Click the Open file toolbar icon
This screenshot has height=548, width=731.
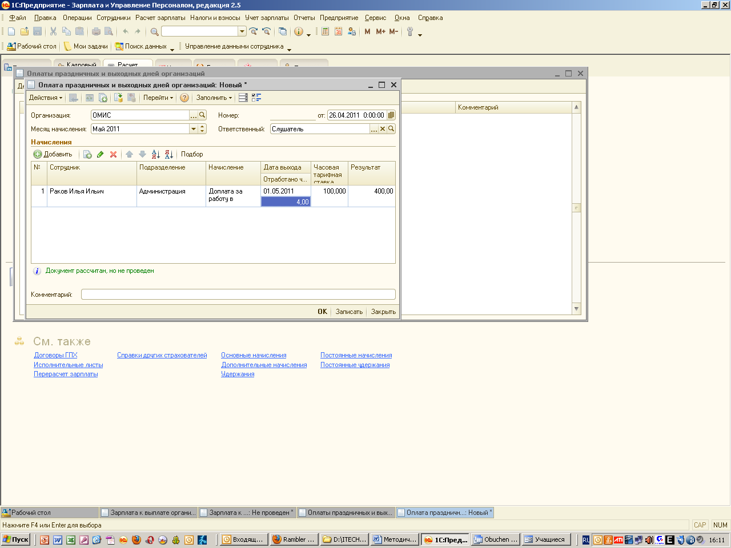coord(25,31)
